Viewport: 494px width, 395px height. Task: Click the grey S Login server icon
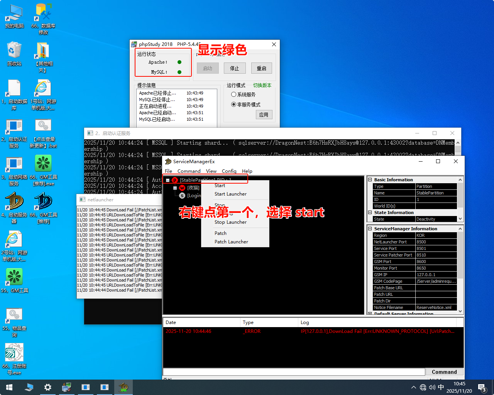coord(182,196)
